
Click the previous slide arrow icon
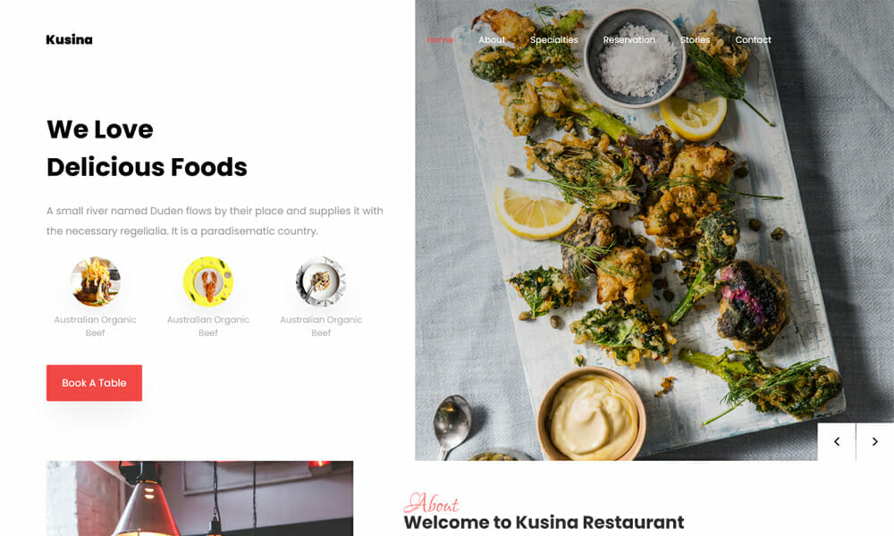click(x=837, y=441)
